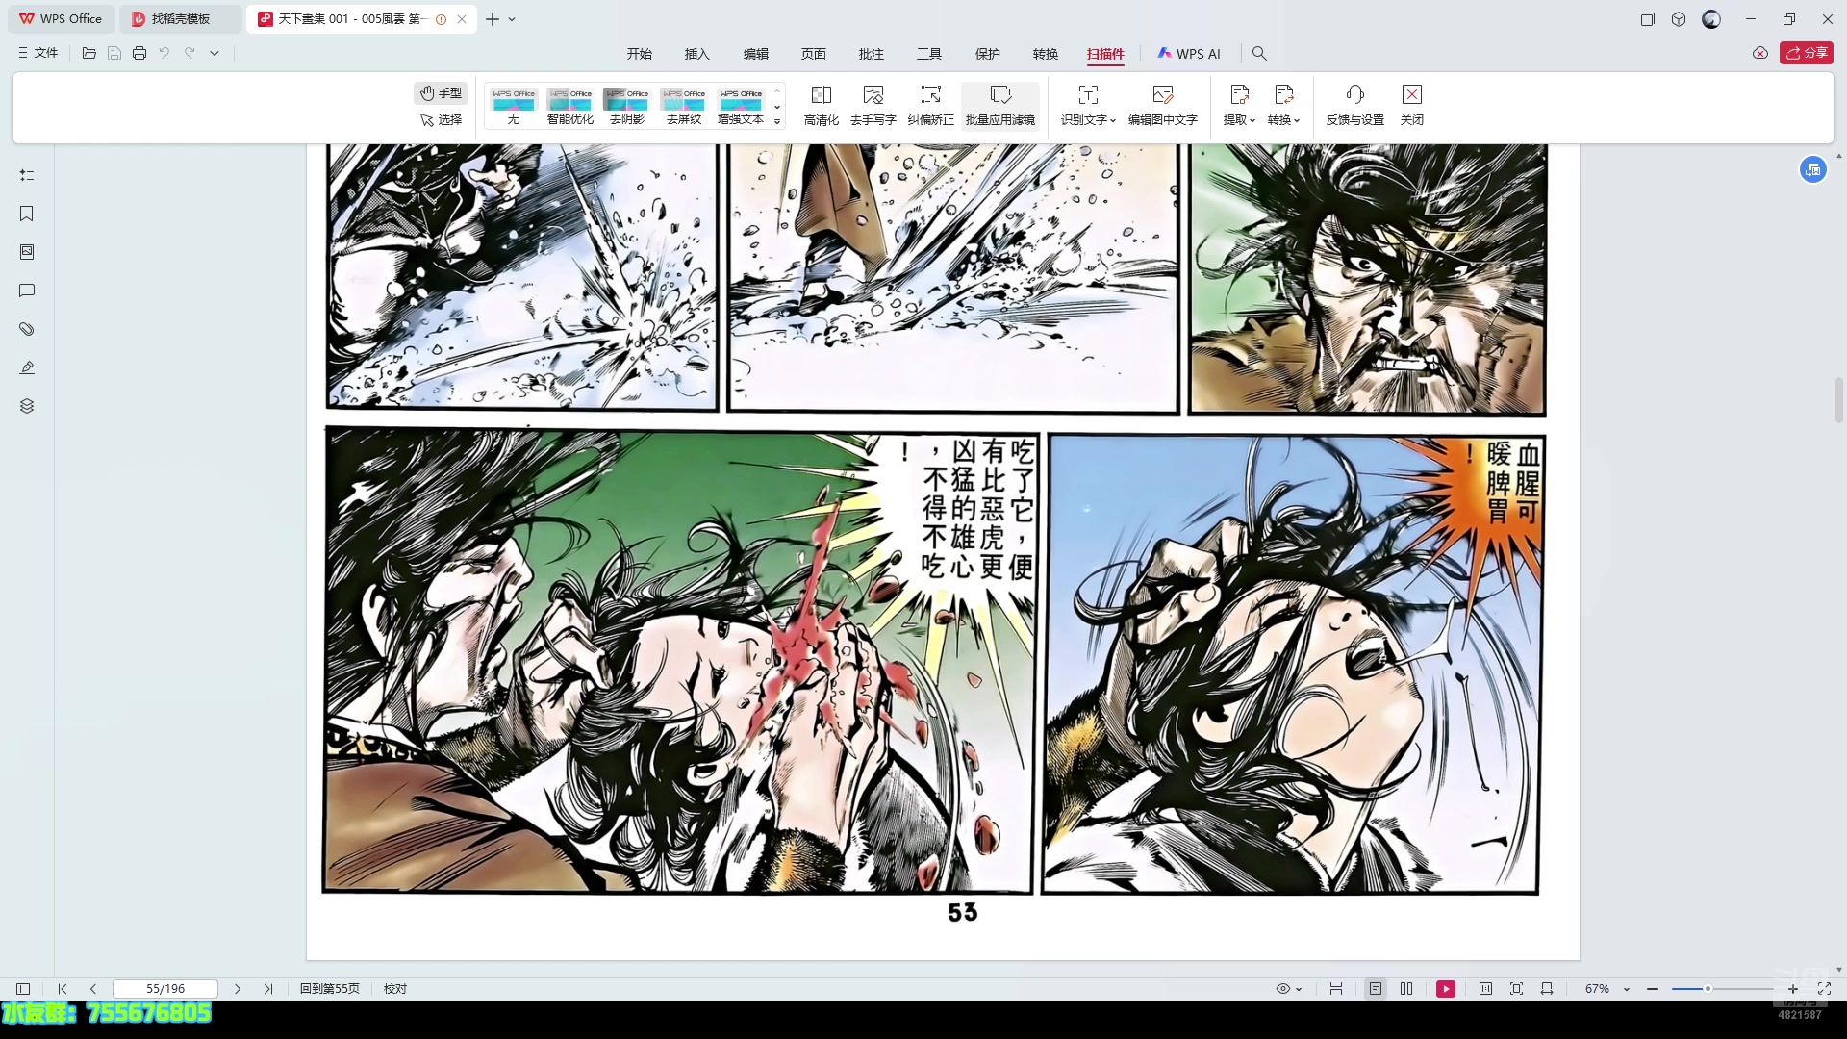
Task: Open the bookmark panel in sidebar
Action: [x=27, y=214]
